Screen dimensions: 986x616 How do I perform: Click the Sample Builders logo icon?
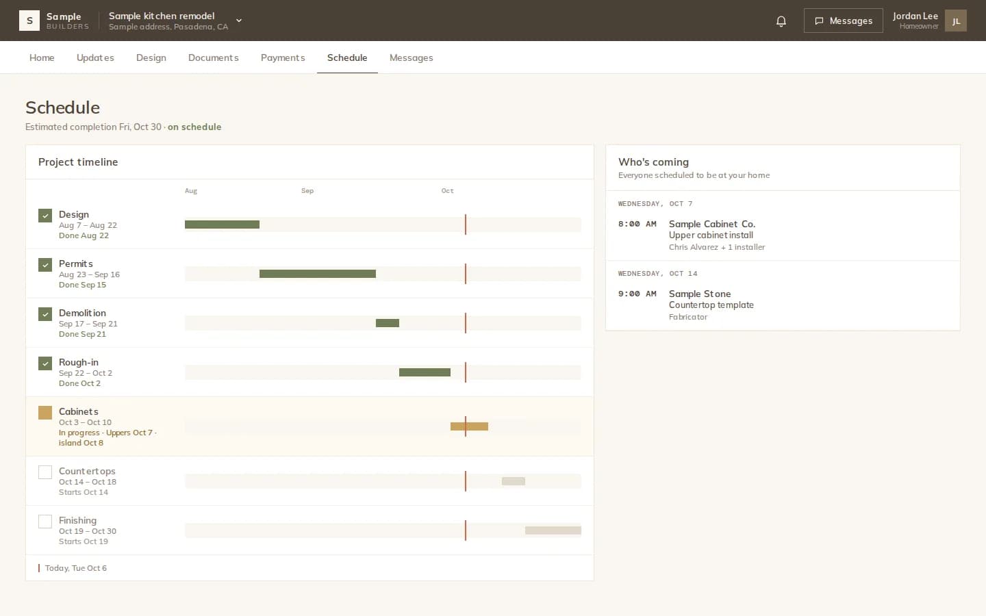click(29, 21)
